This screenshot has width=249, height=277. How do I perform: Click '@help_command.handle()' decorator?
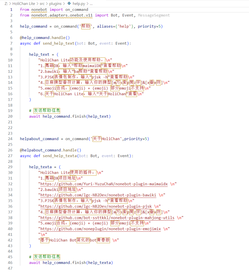tap(45, 38)
